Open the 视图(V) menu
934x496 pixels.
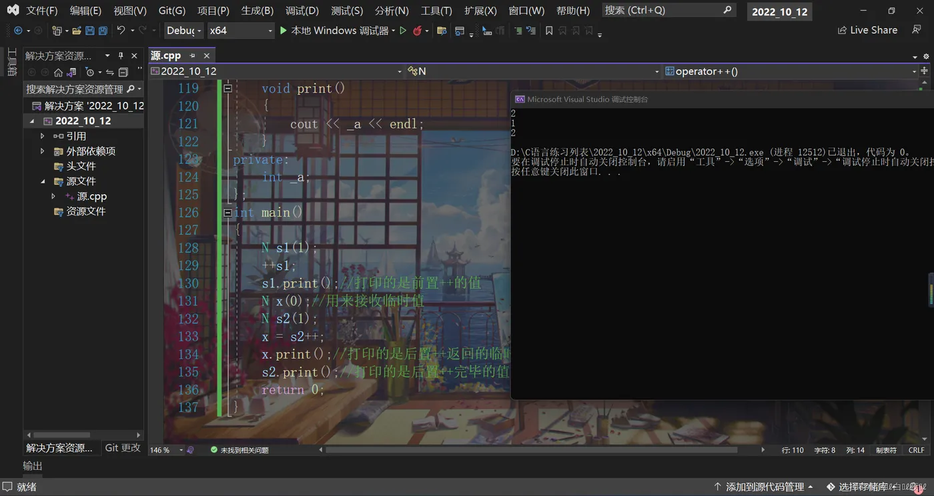point(130,11)
